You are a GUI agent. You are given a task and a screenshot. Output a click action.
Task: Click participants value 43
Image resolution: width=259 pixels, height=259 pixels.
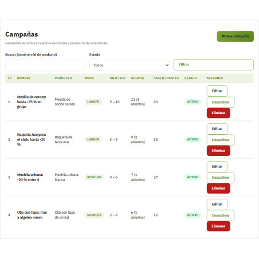tap(156, 102)
